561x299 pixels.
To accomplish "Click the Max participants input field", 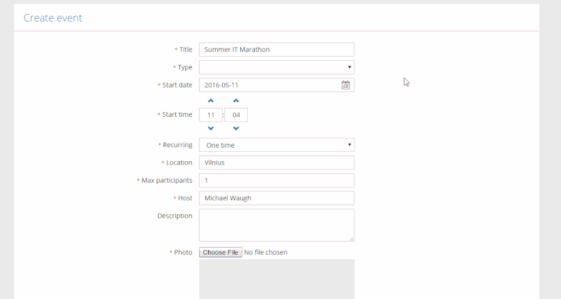I will pyautogui.click(x=276, y=180).
